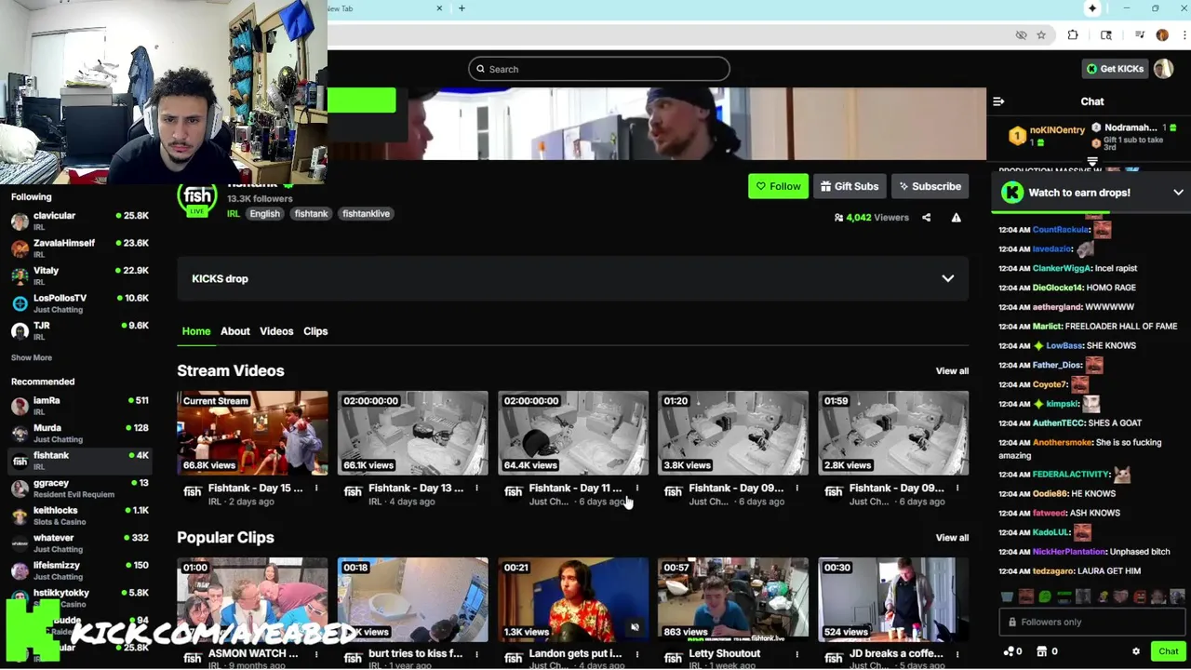Open three-dot menu for Fishtank Day 13 video
Image resolution: width=1191 pixels, height=670 pixels.
[x=476, y=489]
